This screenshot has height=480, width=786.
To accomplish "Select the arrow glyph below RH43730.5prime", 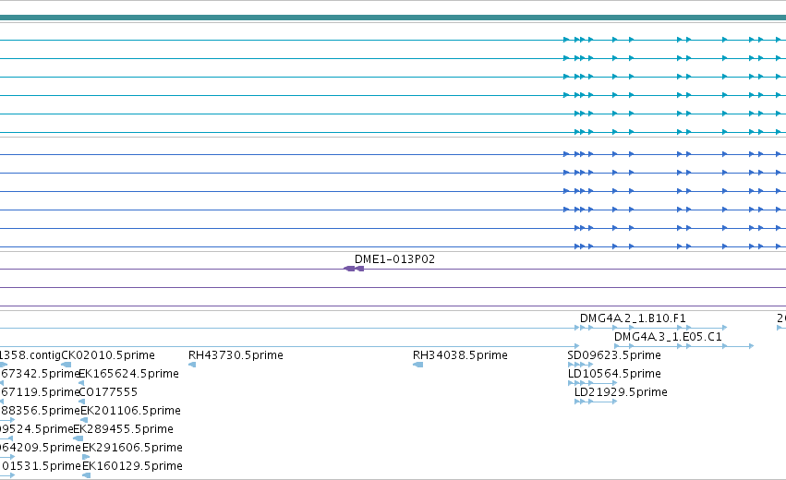I will [192, 365].
